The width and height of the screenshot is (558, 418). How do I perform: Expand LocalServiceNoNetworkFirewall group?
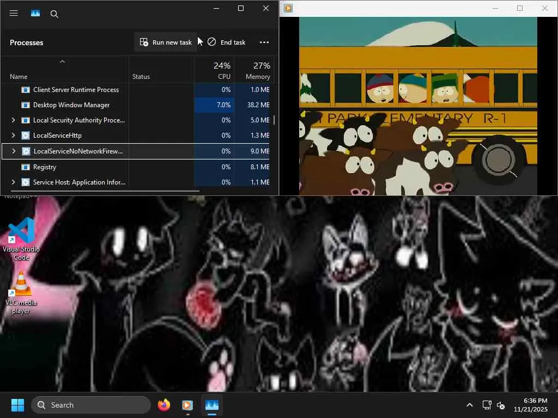click(14, 151)
